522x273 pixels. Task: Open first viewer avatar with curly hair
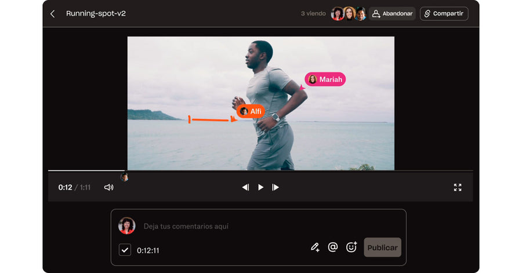click(x=337, y=14)
